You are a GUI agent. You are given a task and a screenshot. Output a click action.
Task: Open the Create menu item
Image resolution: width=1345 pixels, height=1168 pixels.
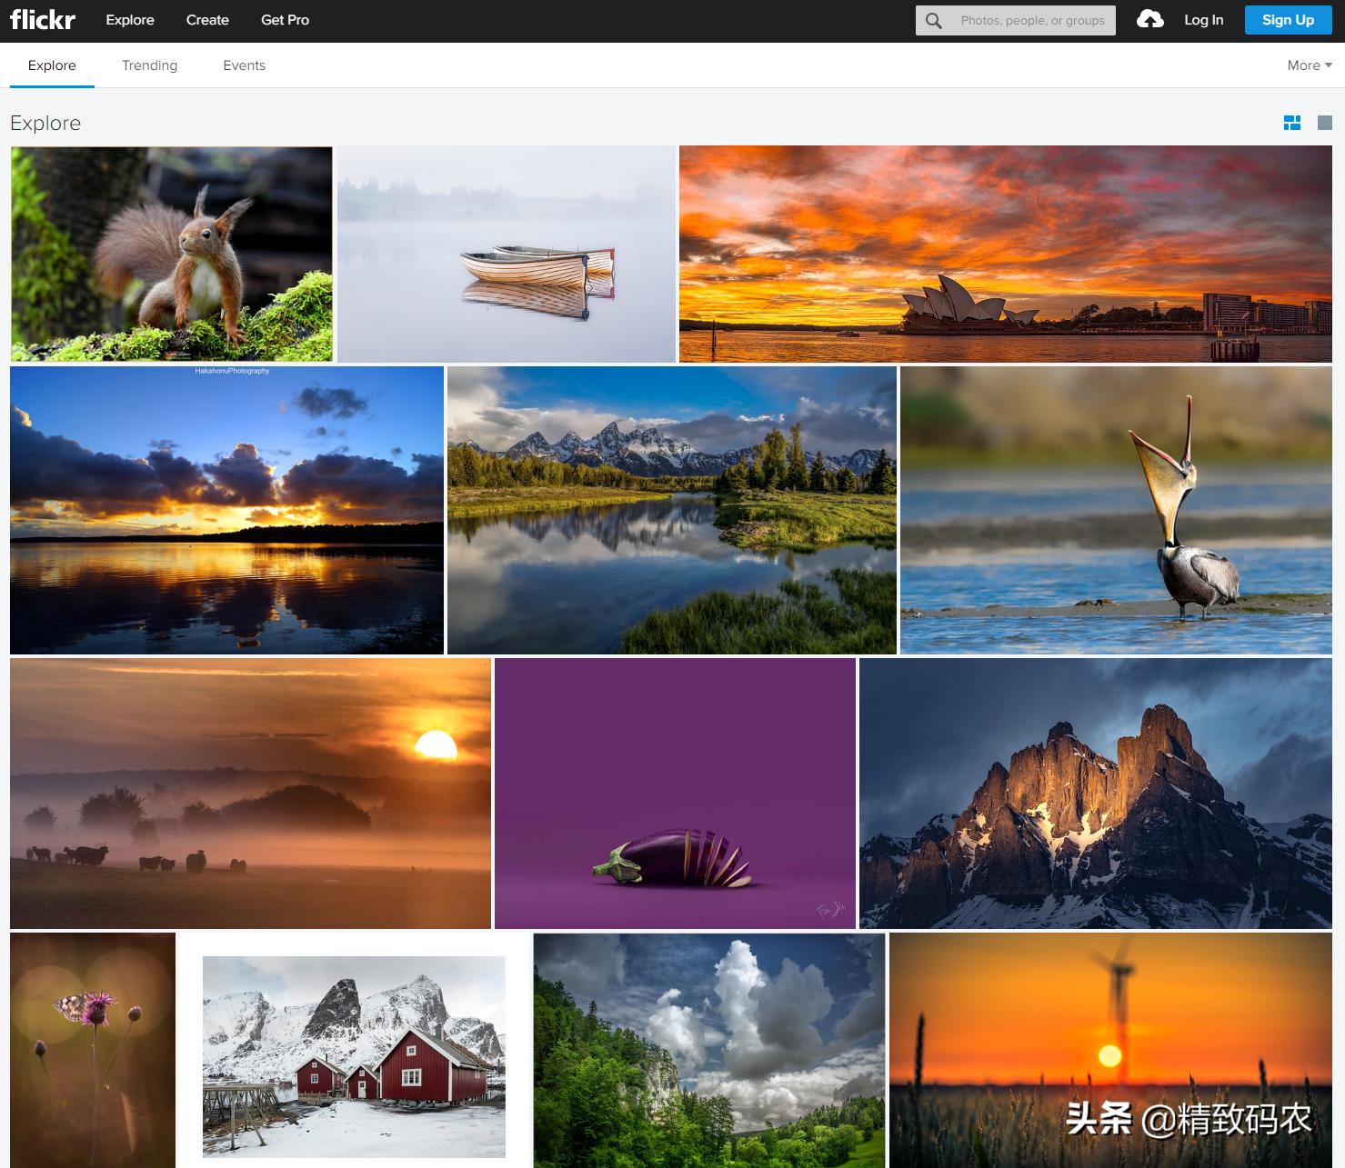pyautogui.click(x=207, y=20)
